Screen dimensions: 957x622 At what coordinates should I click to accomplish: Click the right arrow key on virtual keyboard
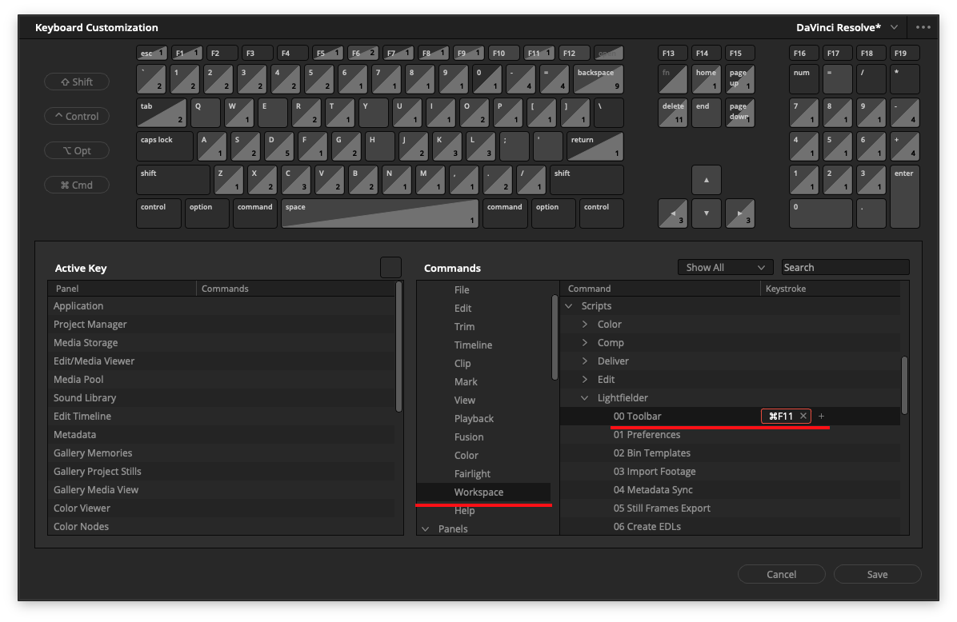739,213
